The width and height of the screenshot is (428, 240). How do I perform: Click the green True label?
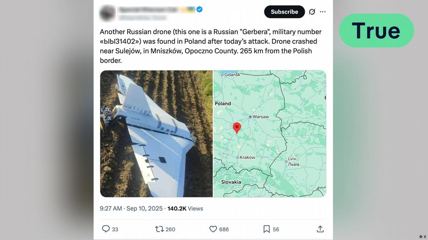[x=376, y=30]
